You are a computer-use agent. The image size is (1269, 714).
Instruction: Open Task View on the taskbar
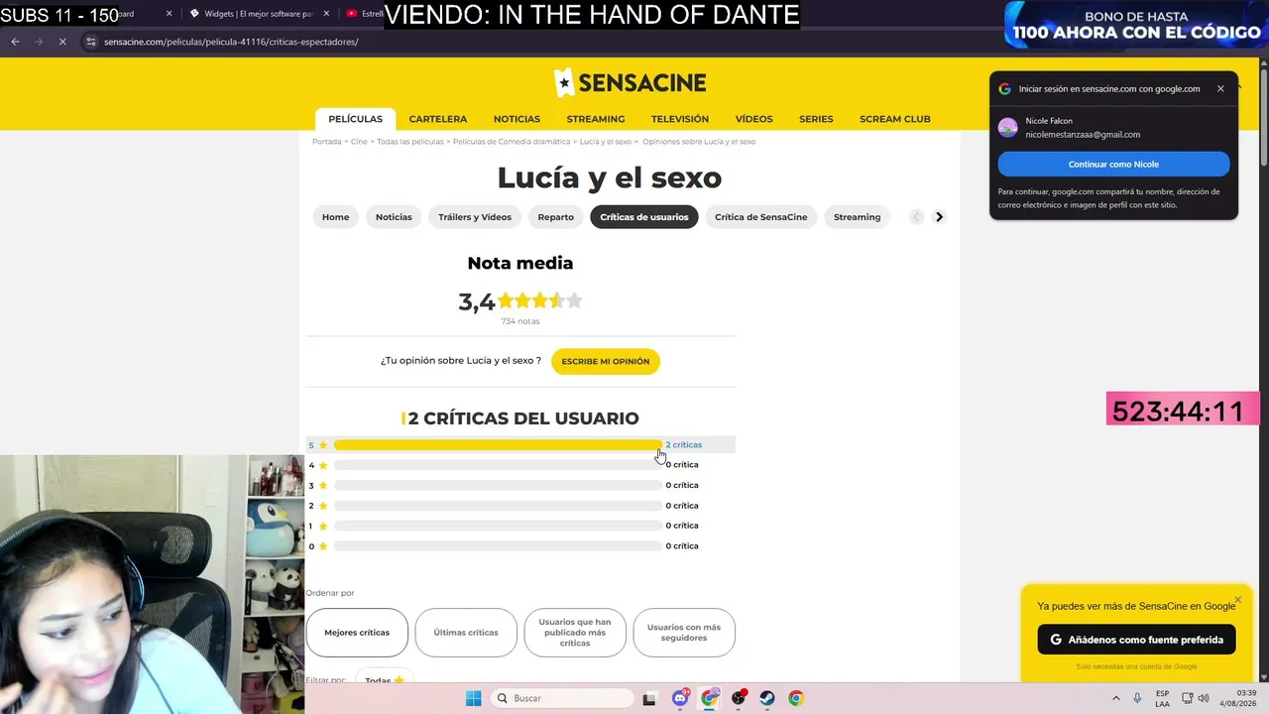649,698
